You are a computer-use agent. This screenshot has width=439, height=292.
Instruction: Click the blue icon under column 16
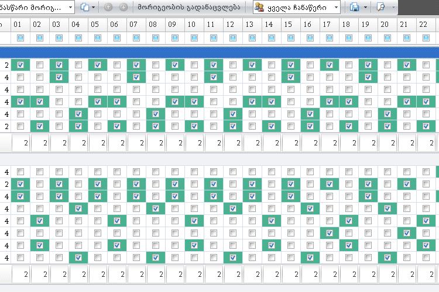pyautogui.click(x=310, y=38)
